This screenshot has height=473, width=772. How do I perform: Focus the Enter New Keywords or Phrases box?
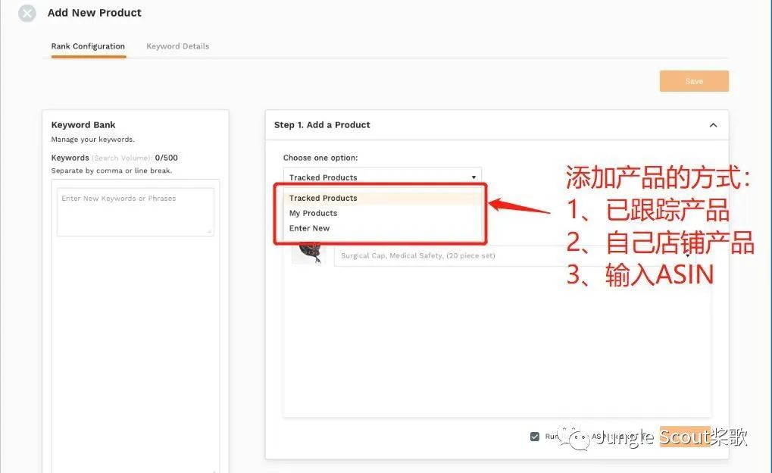click(136, 211)
